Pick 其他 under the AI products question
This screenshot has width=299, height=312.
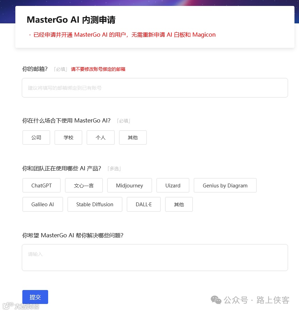pyautogui.click(x=179, y=205)
